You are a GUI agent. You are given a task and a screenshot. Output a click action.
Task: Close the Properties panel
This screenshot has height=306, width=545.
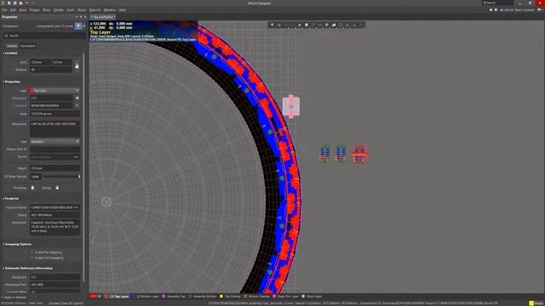click(x=85, y=17)
